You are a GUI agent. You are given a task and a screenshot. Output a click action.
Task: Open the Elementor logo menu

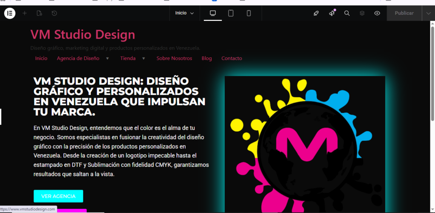pos(10,13)
